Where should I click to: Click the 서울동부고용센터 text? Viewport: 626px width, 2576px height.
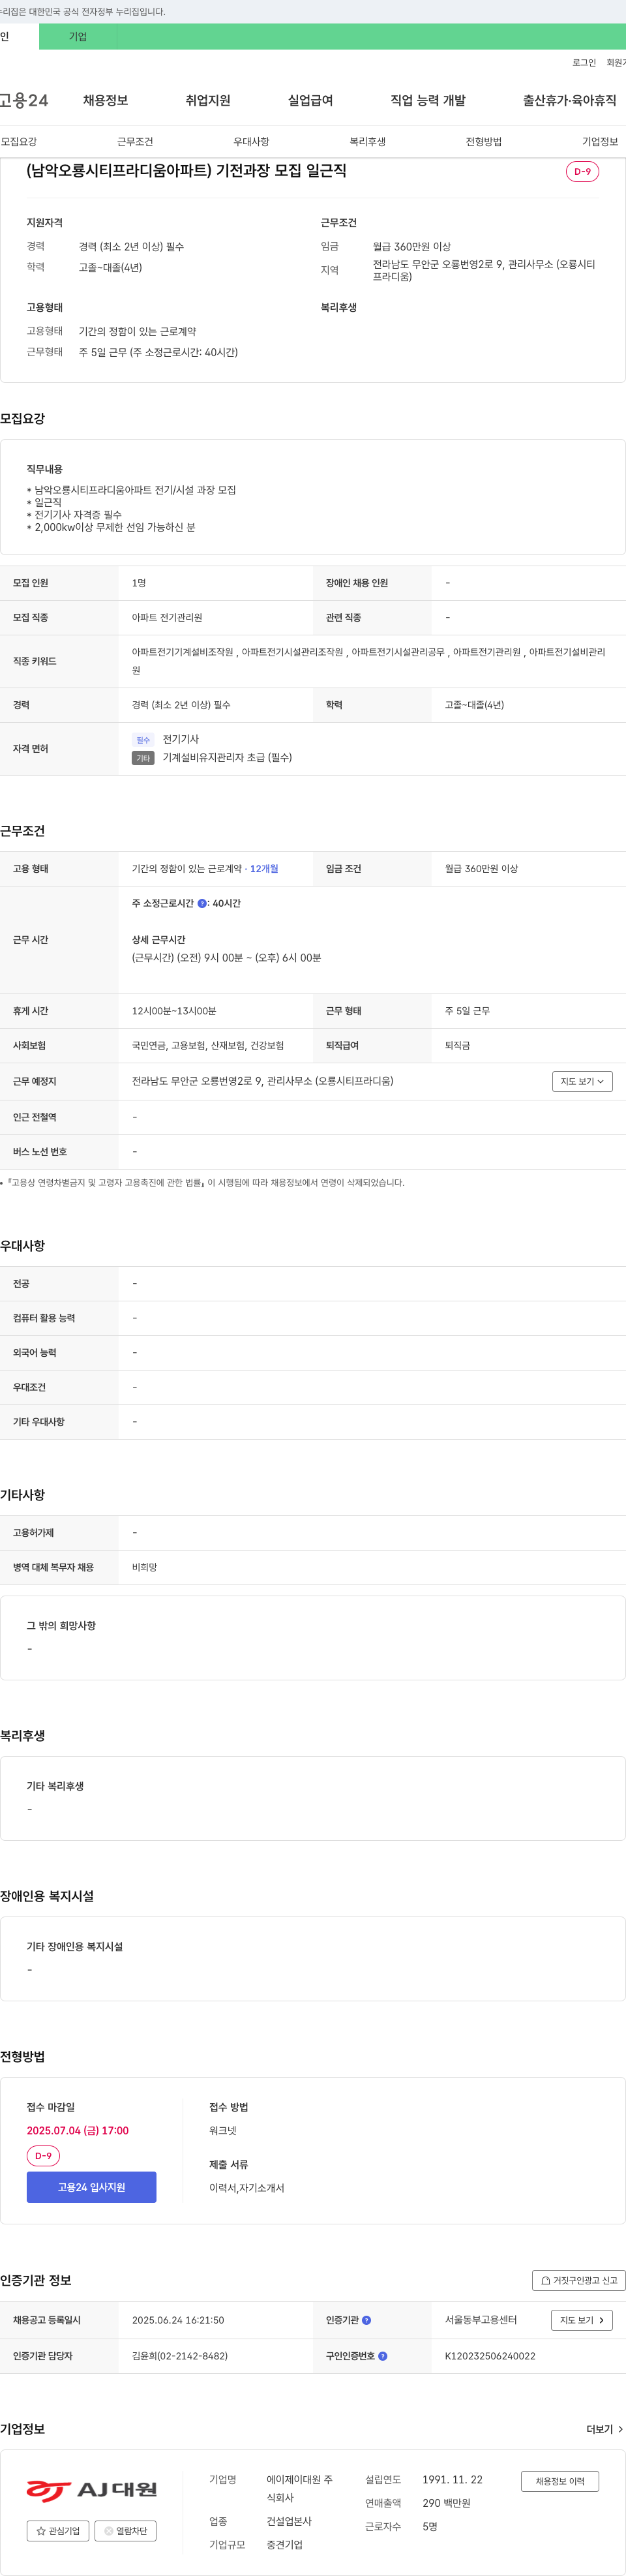pos(481,2320)
